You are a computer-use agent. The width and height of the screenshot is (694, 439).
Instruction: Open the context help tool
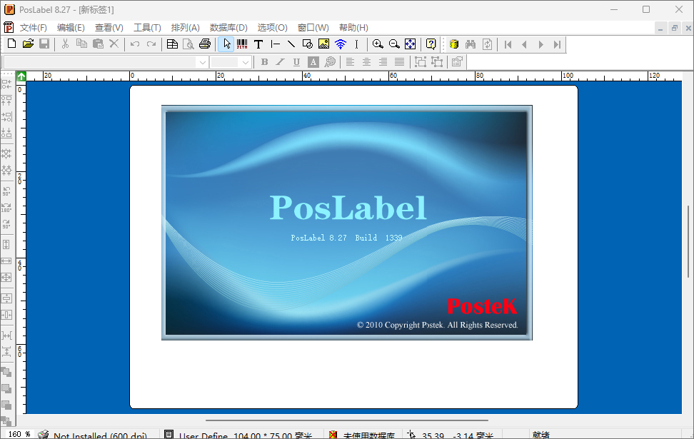click(431, 44)
